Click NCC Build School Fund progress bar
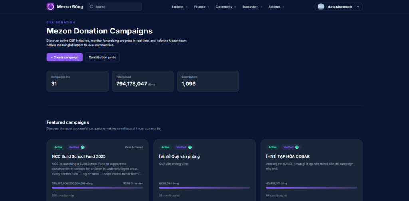The image size is (409, 201). pos(97,187)
